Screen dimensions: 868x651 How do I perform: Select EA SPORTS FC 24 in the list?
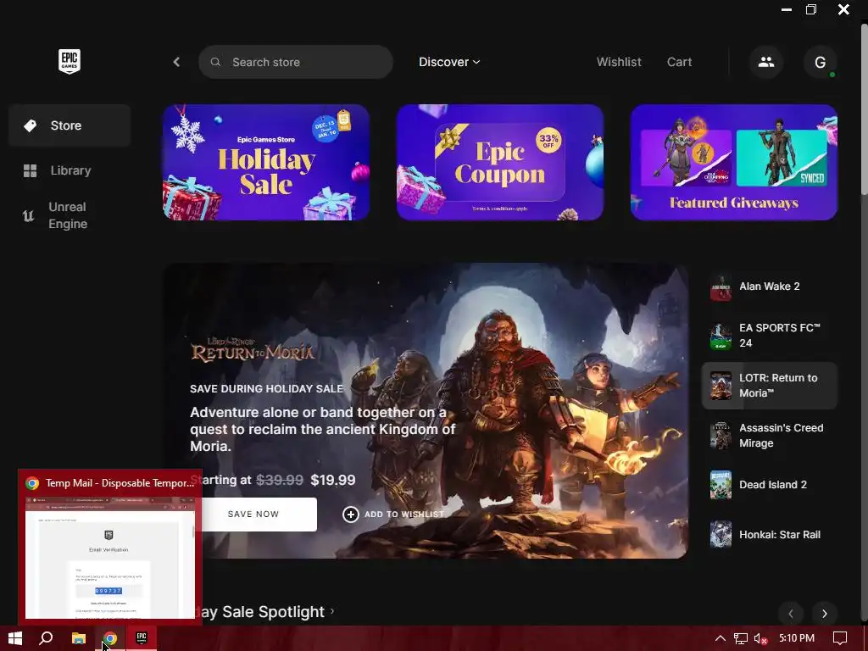click(770, 336)
